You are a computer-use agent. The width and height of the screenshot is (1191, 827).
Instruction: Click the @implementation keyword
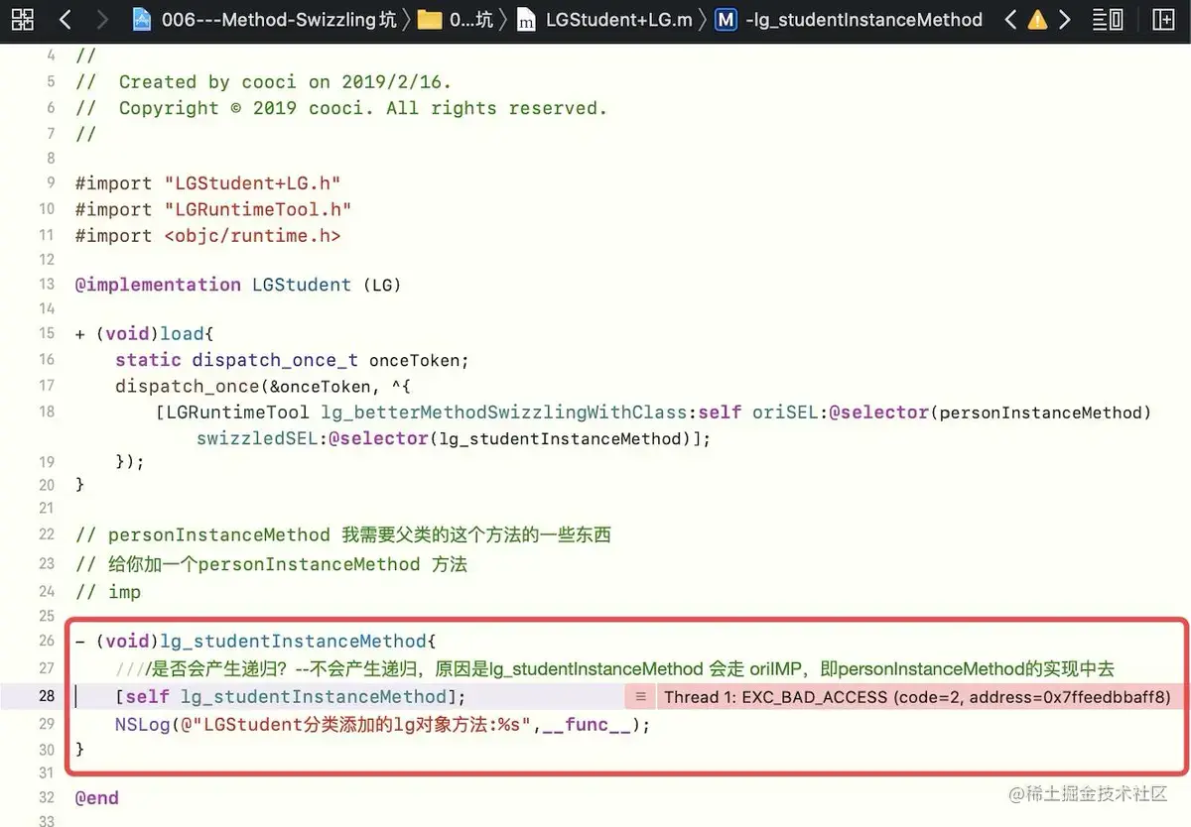point(158,285)
